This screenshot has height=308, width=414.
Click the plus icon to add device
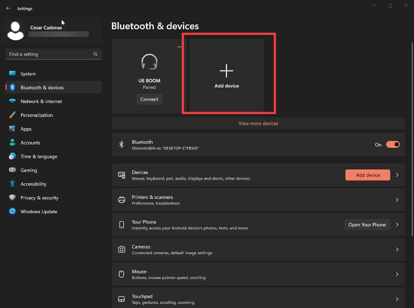pyautogui.click(x=226, y=71)
